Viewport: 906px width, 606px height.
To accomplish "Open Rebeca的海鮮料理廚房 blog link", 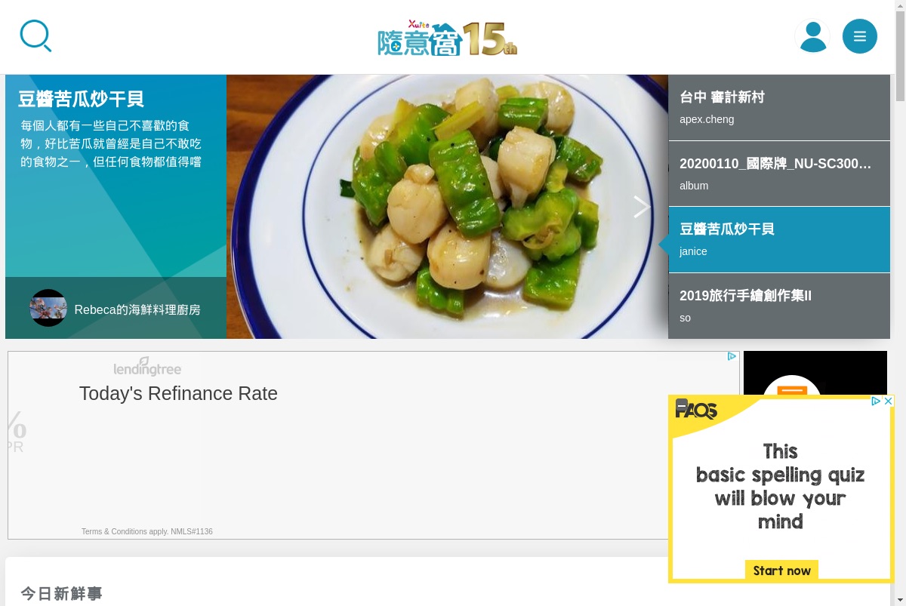I will click(137, 309).
